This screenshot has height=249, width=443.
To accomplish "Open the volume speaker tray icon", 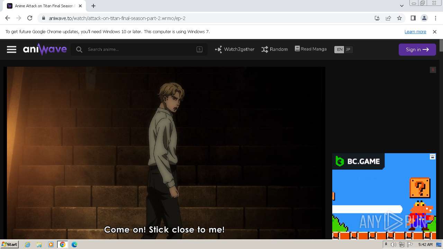I will pos(394,245).
